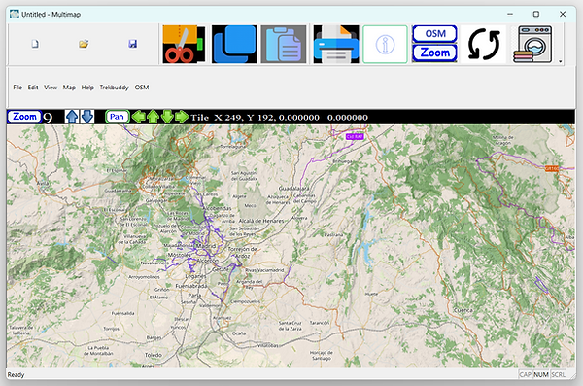Click the save floppy disk icon
Image resolution: width=583 pixels, height=386 pixels.
tap(133, 44)
